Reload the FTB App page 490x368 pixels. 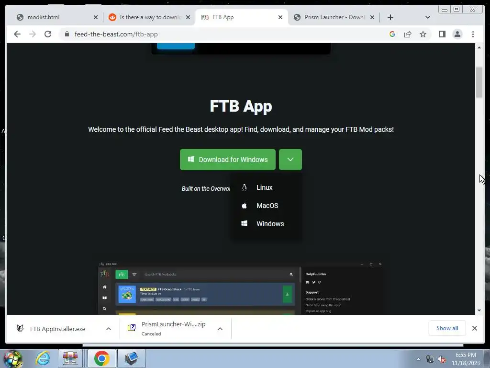pos(48,34)
